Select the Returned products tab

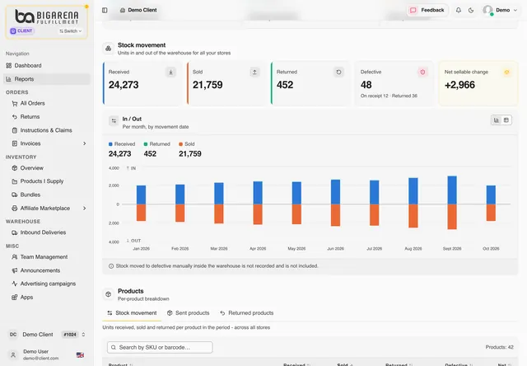pos(247,313)
